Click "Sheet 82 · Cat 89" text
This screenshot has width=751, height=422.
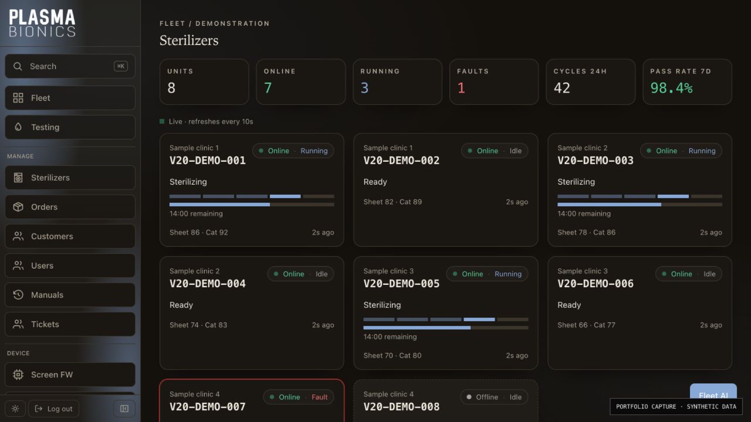pyautogui.click(x=393, y=202)
